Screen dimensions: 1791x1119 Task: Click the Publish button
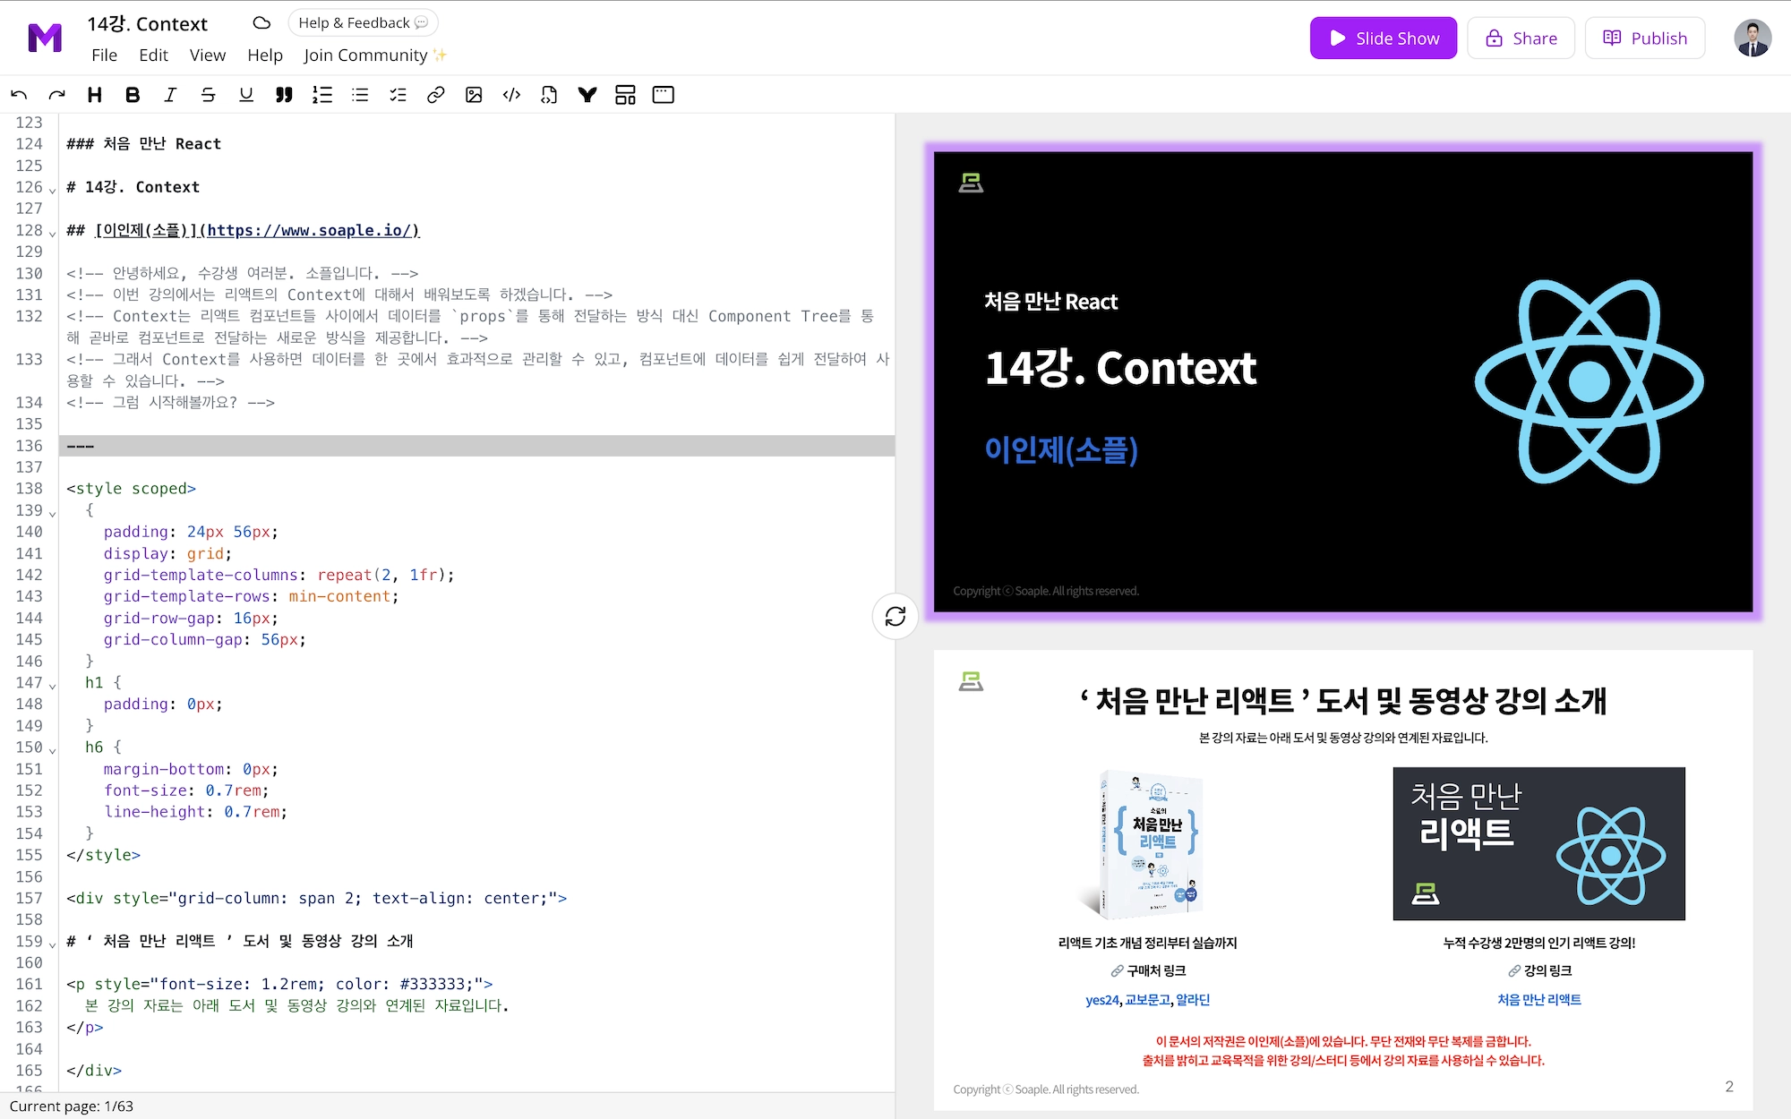pos(1644,38)
